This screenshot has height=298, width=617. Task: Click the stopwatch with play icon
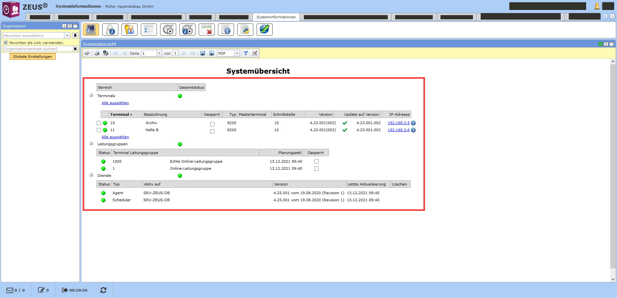[x=168, y=30]
